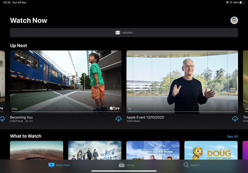Open the Fireball movie poster
Viewport: 248px width, 173px height.
pos(36,150)
